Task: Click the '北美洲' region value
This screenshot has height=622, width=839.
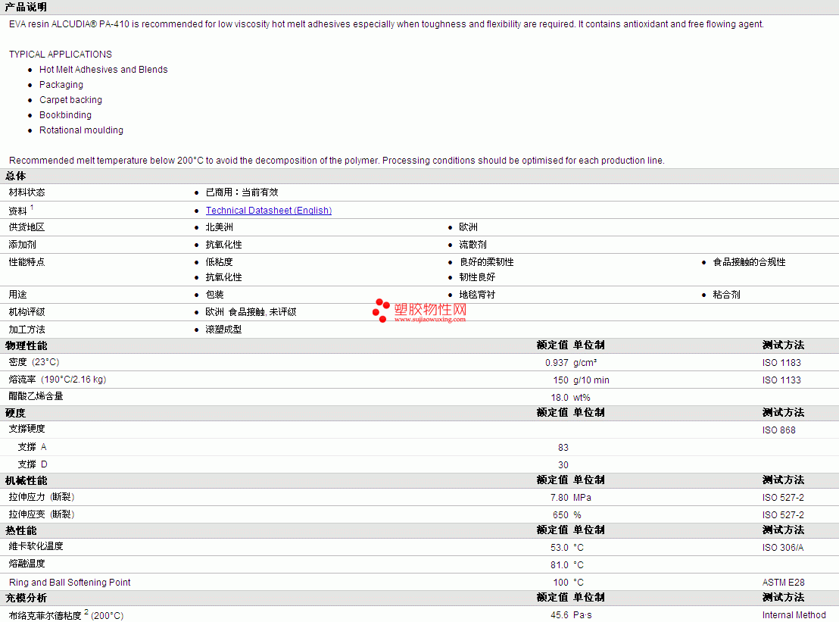Action: (220, 227)
